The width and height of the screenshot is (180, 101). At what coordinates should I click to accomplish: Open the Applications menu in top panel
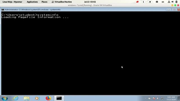pyautogui.click(x=32, y=2)
